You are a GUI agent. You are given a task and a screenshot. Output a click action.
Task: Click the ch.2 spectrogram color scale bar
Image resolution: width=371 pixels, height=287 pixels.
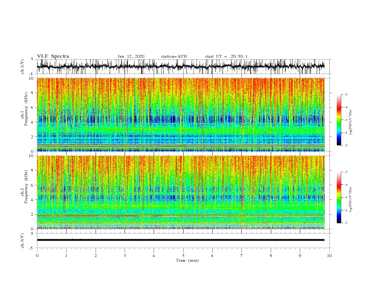click(x=339, y=197)
